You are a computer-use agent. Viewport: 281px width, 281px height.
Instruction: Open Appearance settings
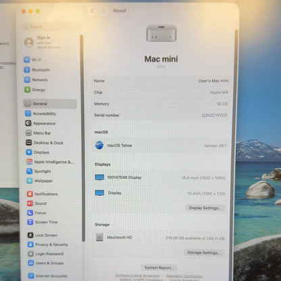click(x=41, y=123)
